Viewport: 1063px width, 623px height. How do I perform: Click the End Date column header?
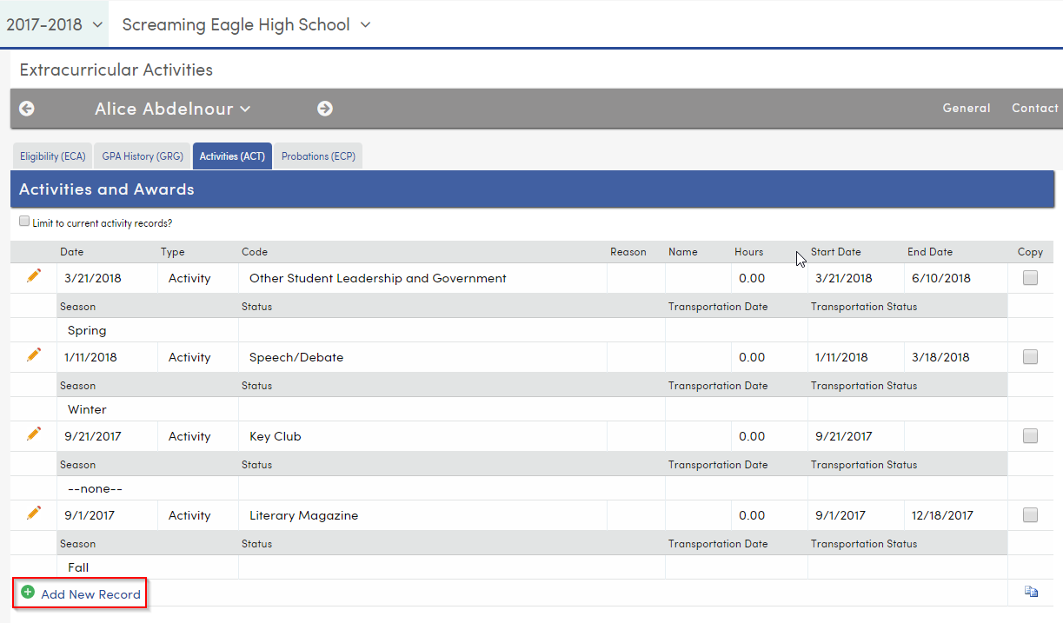point(930,252)
